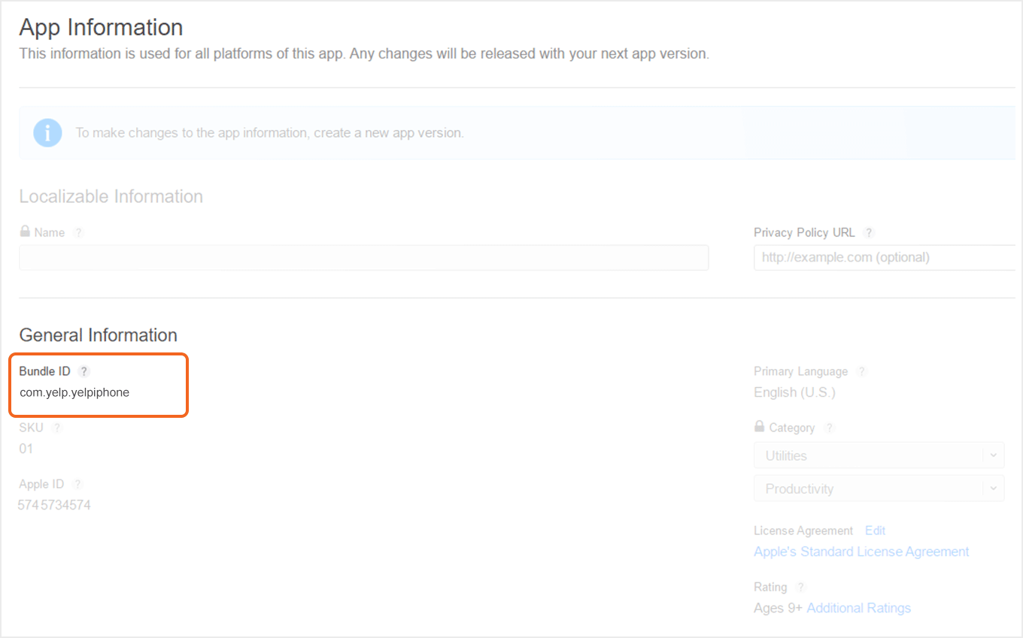This screenshot has height=638, width=1023.
Task: Show help for the SKU field
Action: tap(57, 428)
